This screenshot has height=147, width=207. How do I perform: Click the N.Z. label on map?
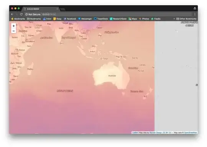click(145, 96)
